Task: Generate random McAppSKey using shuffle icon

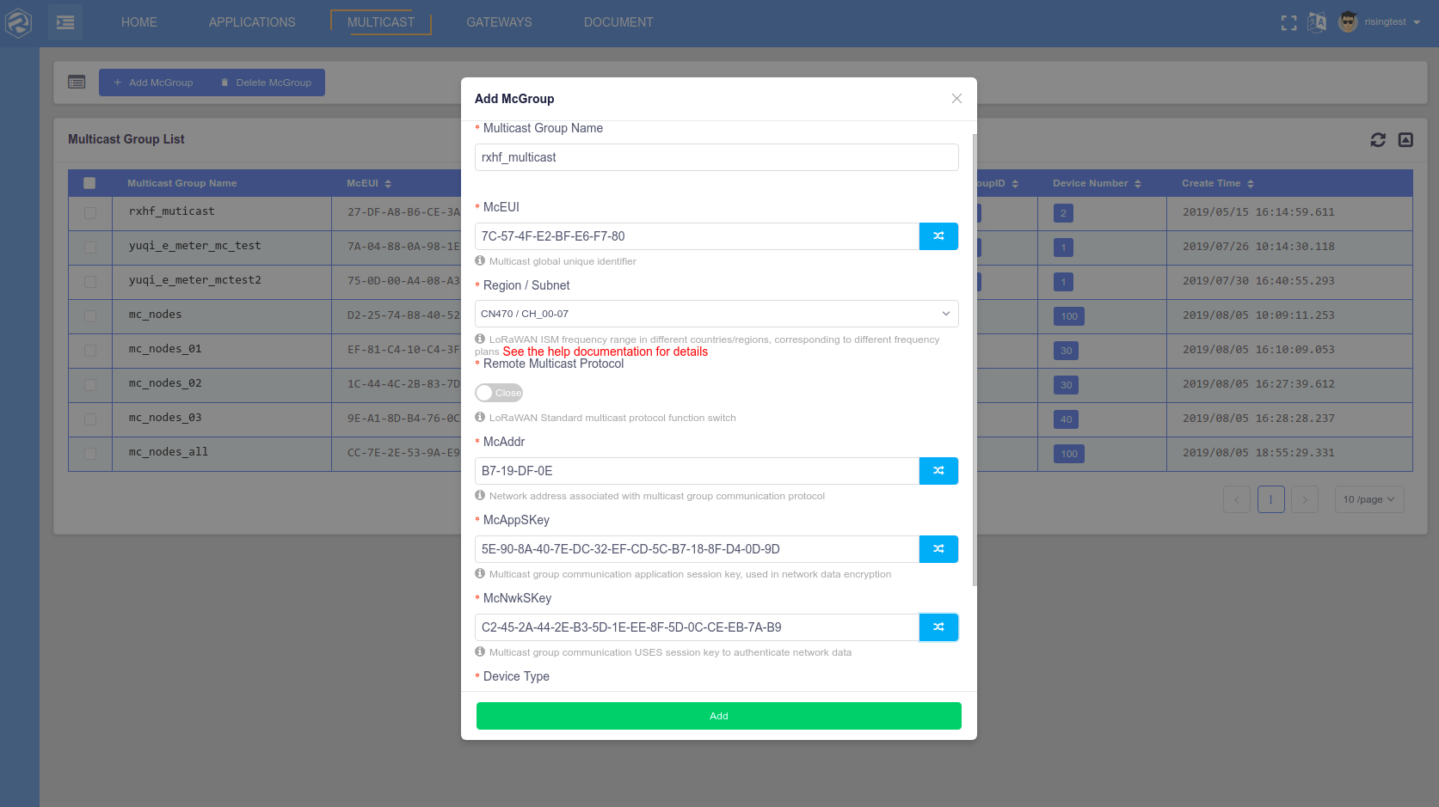Action: click(938, 549)
